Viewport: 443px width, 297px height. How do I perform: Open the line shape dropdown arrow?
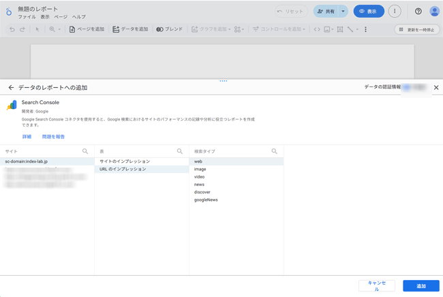357,29
